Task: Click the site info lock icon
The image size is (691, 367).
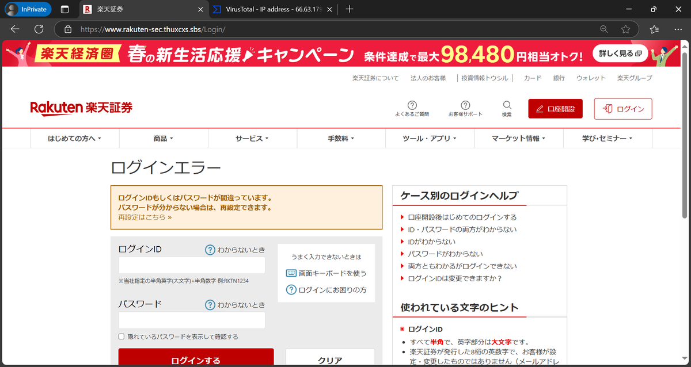Action: click(68, 29)
